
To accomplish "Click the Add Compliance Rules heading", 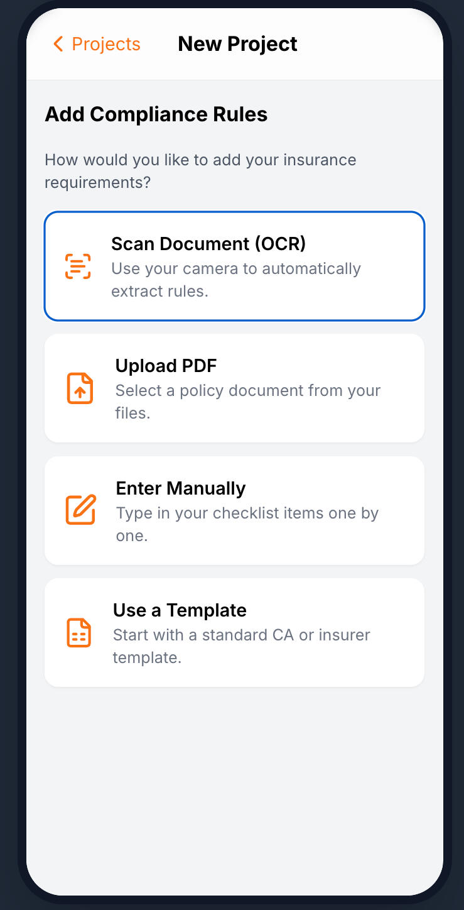I will [156, 114].
